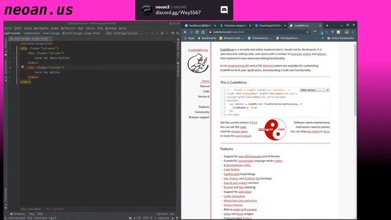Open the Browser support sidebar link
This screenshot has height=220, width=391.
pos(199,117)
